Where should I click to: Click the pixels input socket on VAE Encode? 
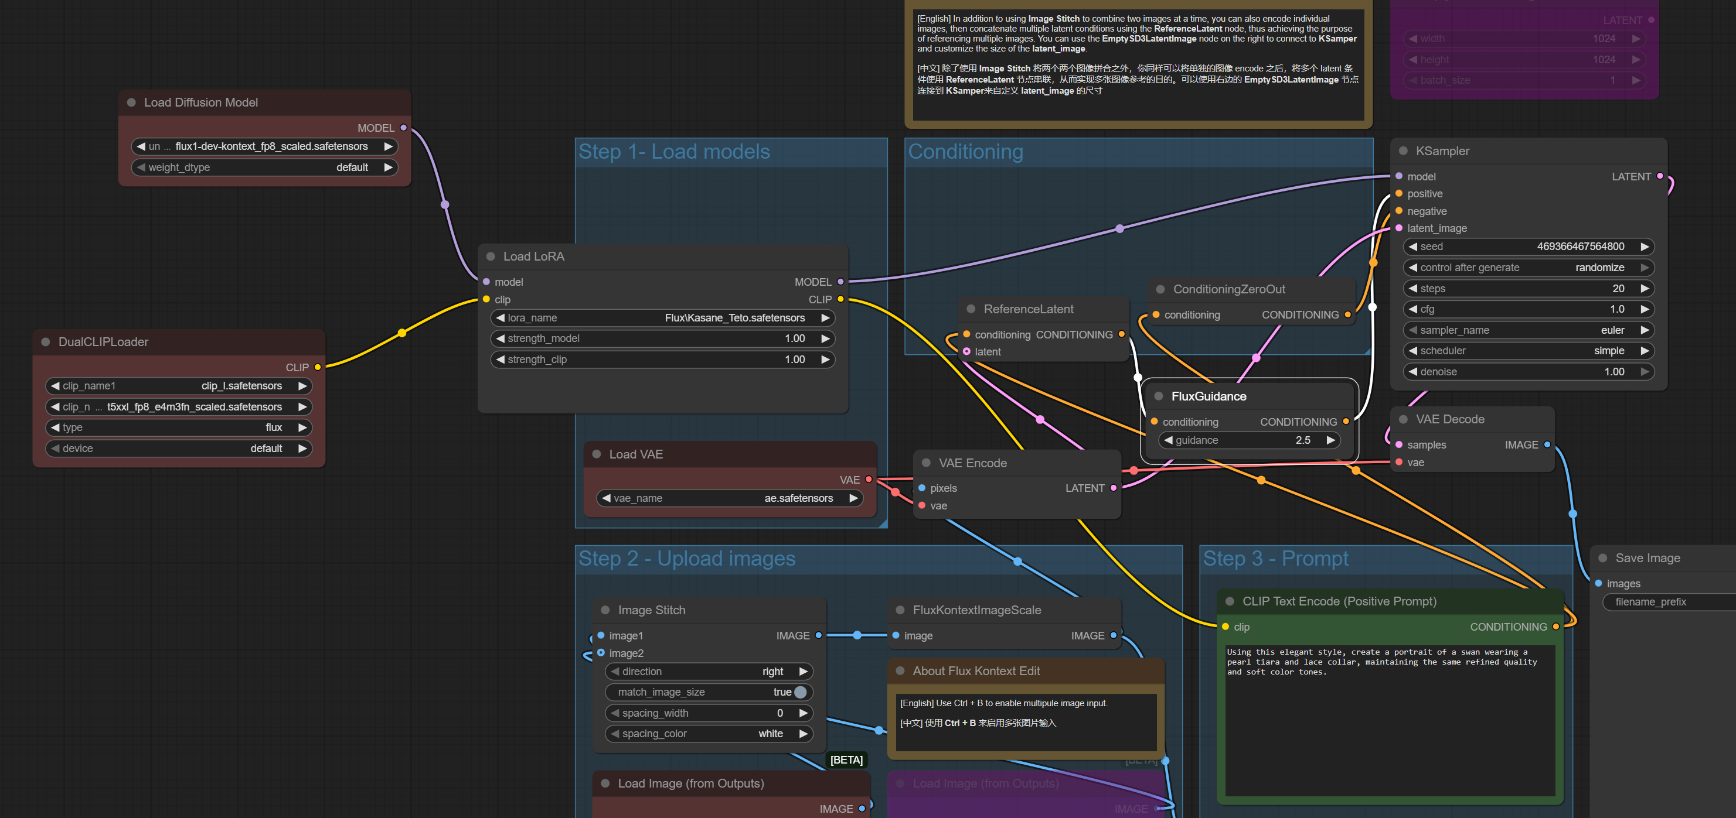(x=922, y=488)
